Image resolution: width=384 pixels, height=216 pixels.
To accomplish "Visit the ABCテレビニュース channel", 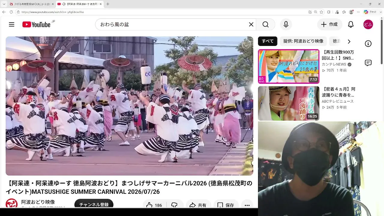I will point(337,101).
